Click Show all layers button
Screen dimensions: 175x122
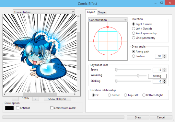[x=57, y=99]
